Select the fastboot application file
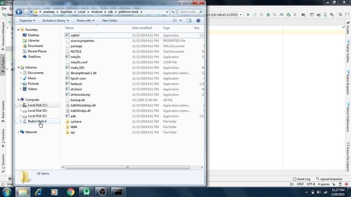 pos(76,84)
